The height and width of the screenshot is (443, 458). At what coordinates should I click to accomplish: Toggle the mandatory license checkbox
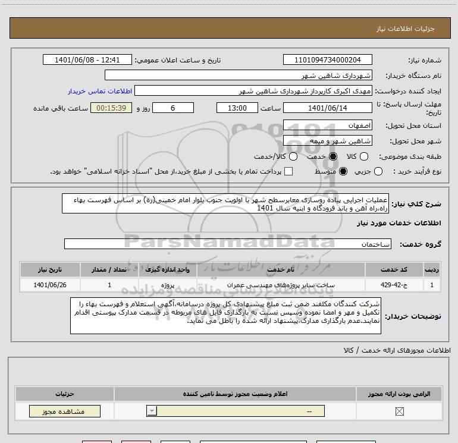point(399,411)
